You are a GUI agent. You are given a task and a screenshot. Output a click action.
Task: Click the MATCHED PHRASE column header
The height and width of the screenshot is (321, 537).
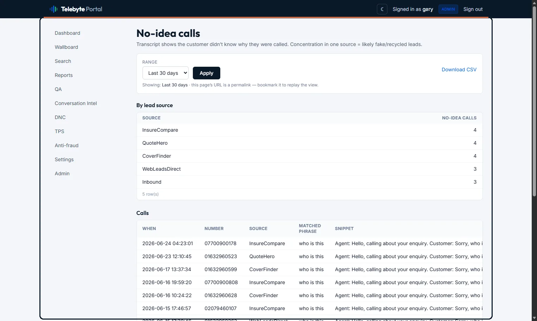(310, 229)
